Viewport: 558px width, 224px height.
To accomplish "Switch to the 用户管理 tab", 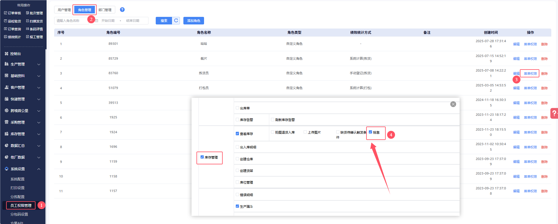I will pos(64,10).
